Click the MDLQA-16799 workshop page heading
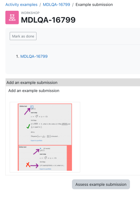This screenshot has height=198, width=140. click(48, 20)
